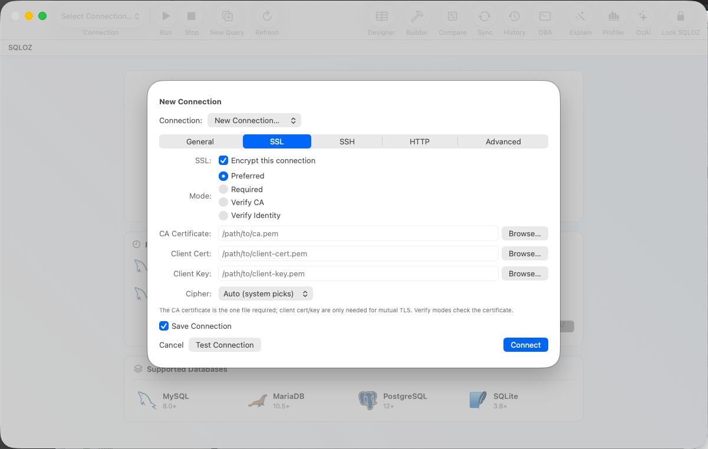Toggle the Save Connection checkbox
The height and width of the screenshot is (449, 708).
(x=164, y=326)
